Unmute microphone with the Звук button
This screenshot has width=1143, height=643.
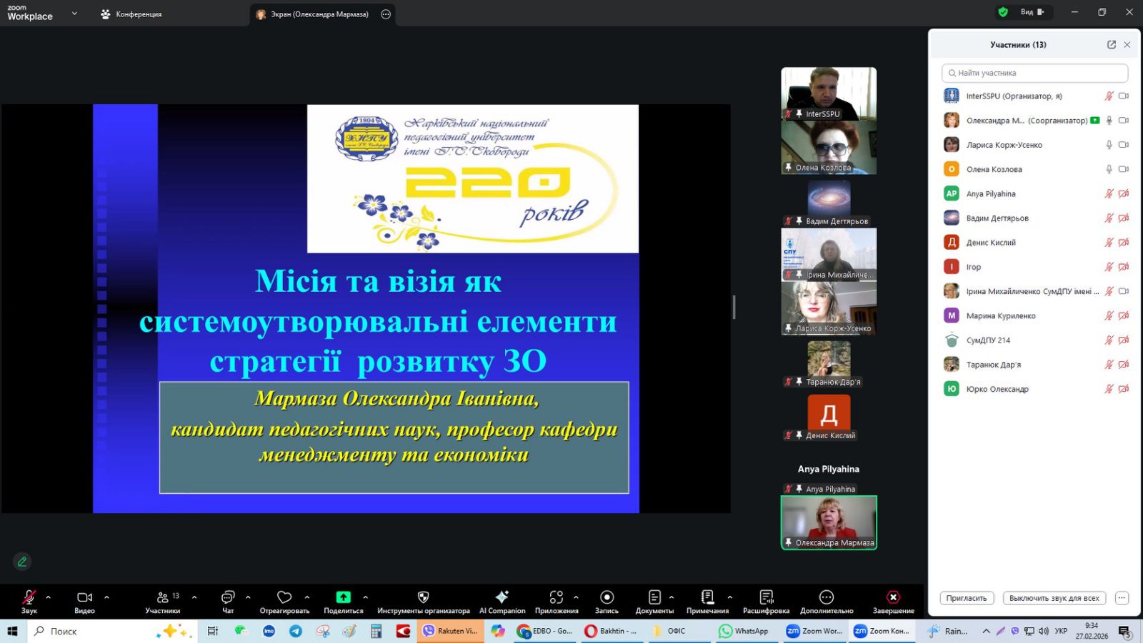coord(29,597)
